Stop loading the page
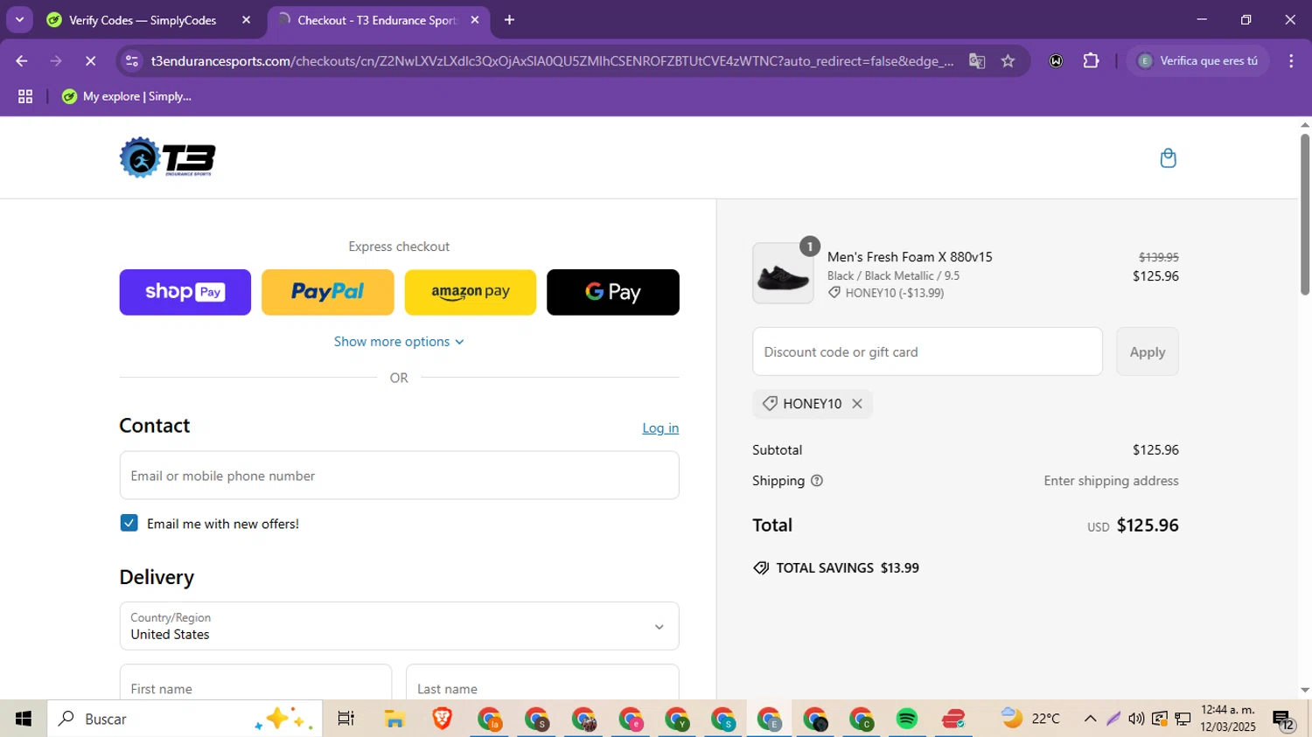 click(x=90, y=61)
